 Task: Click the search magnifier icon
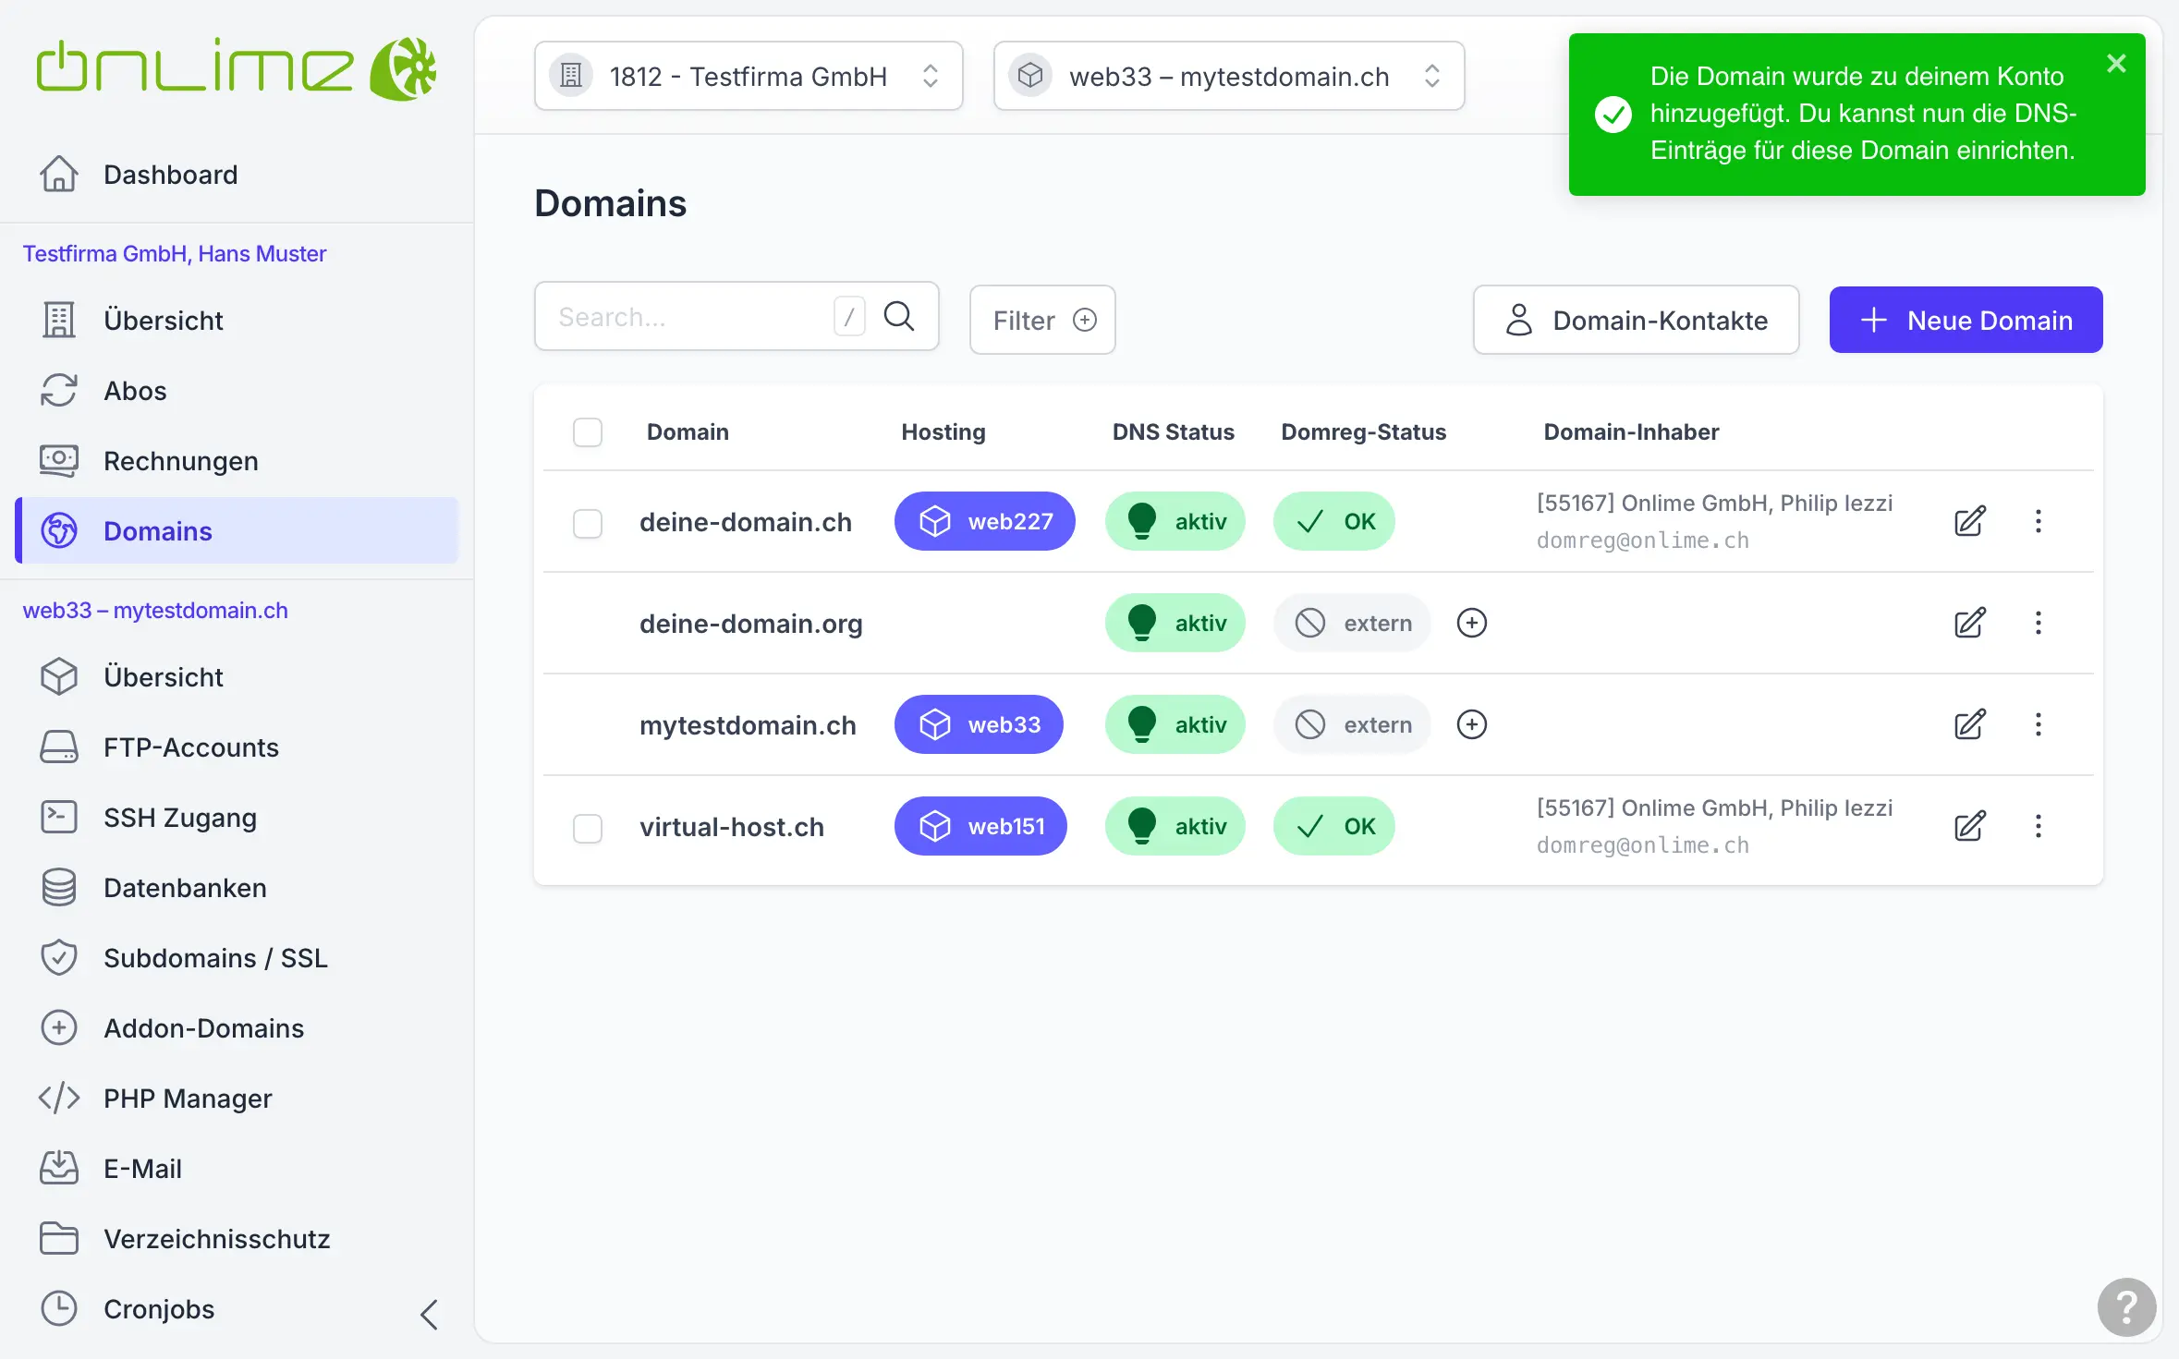click(898, 317)
